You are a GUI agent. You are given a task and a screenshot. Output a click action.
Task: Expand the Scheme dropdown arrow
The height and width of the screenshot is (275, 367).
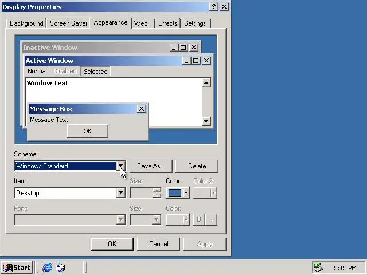pyautogui.click(x=120, y=166)
